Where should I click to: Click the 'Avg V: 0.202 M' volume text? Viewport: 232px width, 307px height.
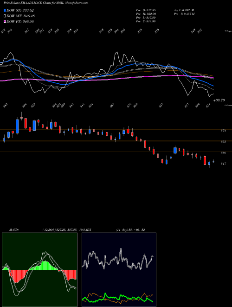coord(184,10)
